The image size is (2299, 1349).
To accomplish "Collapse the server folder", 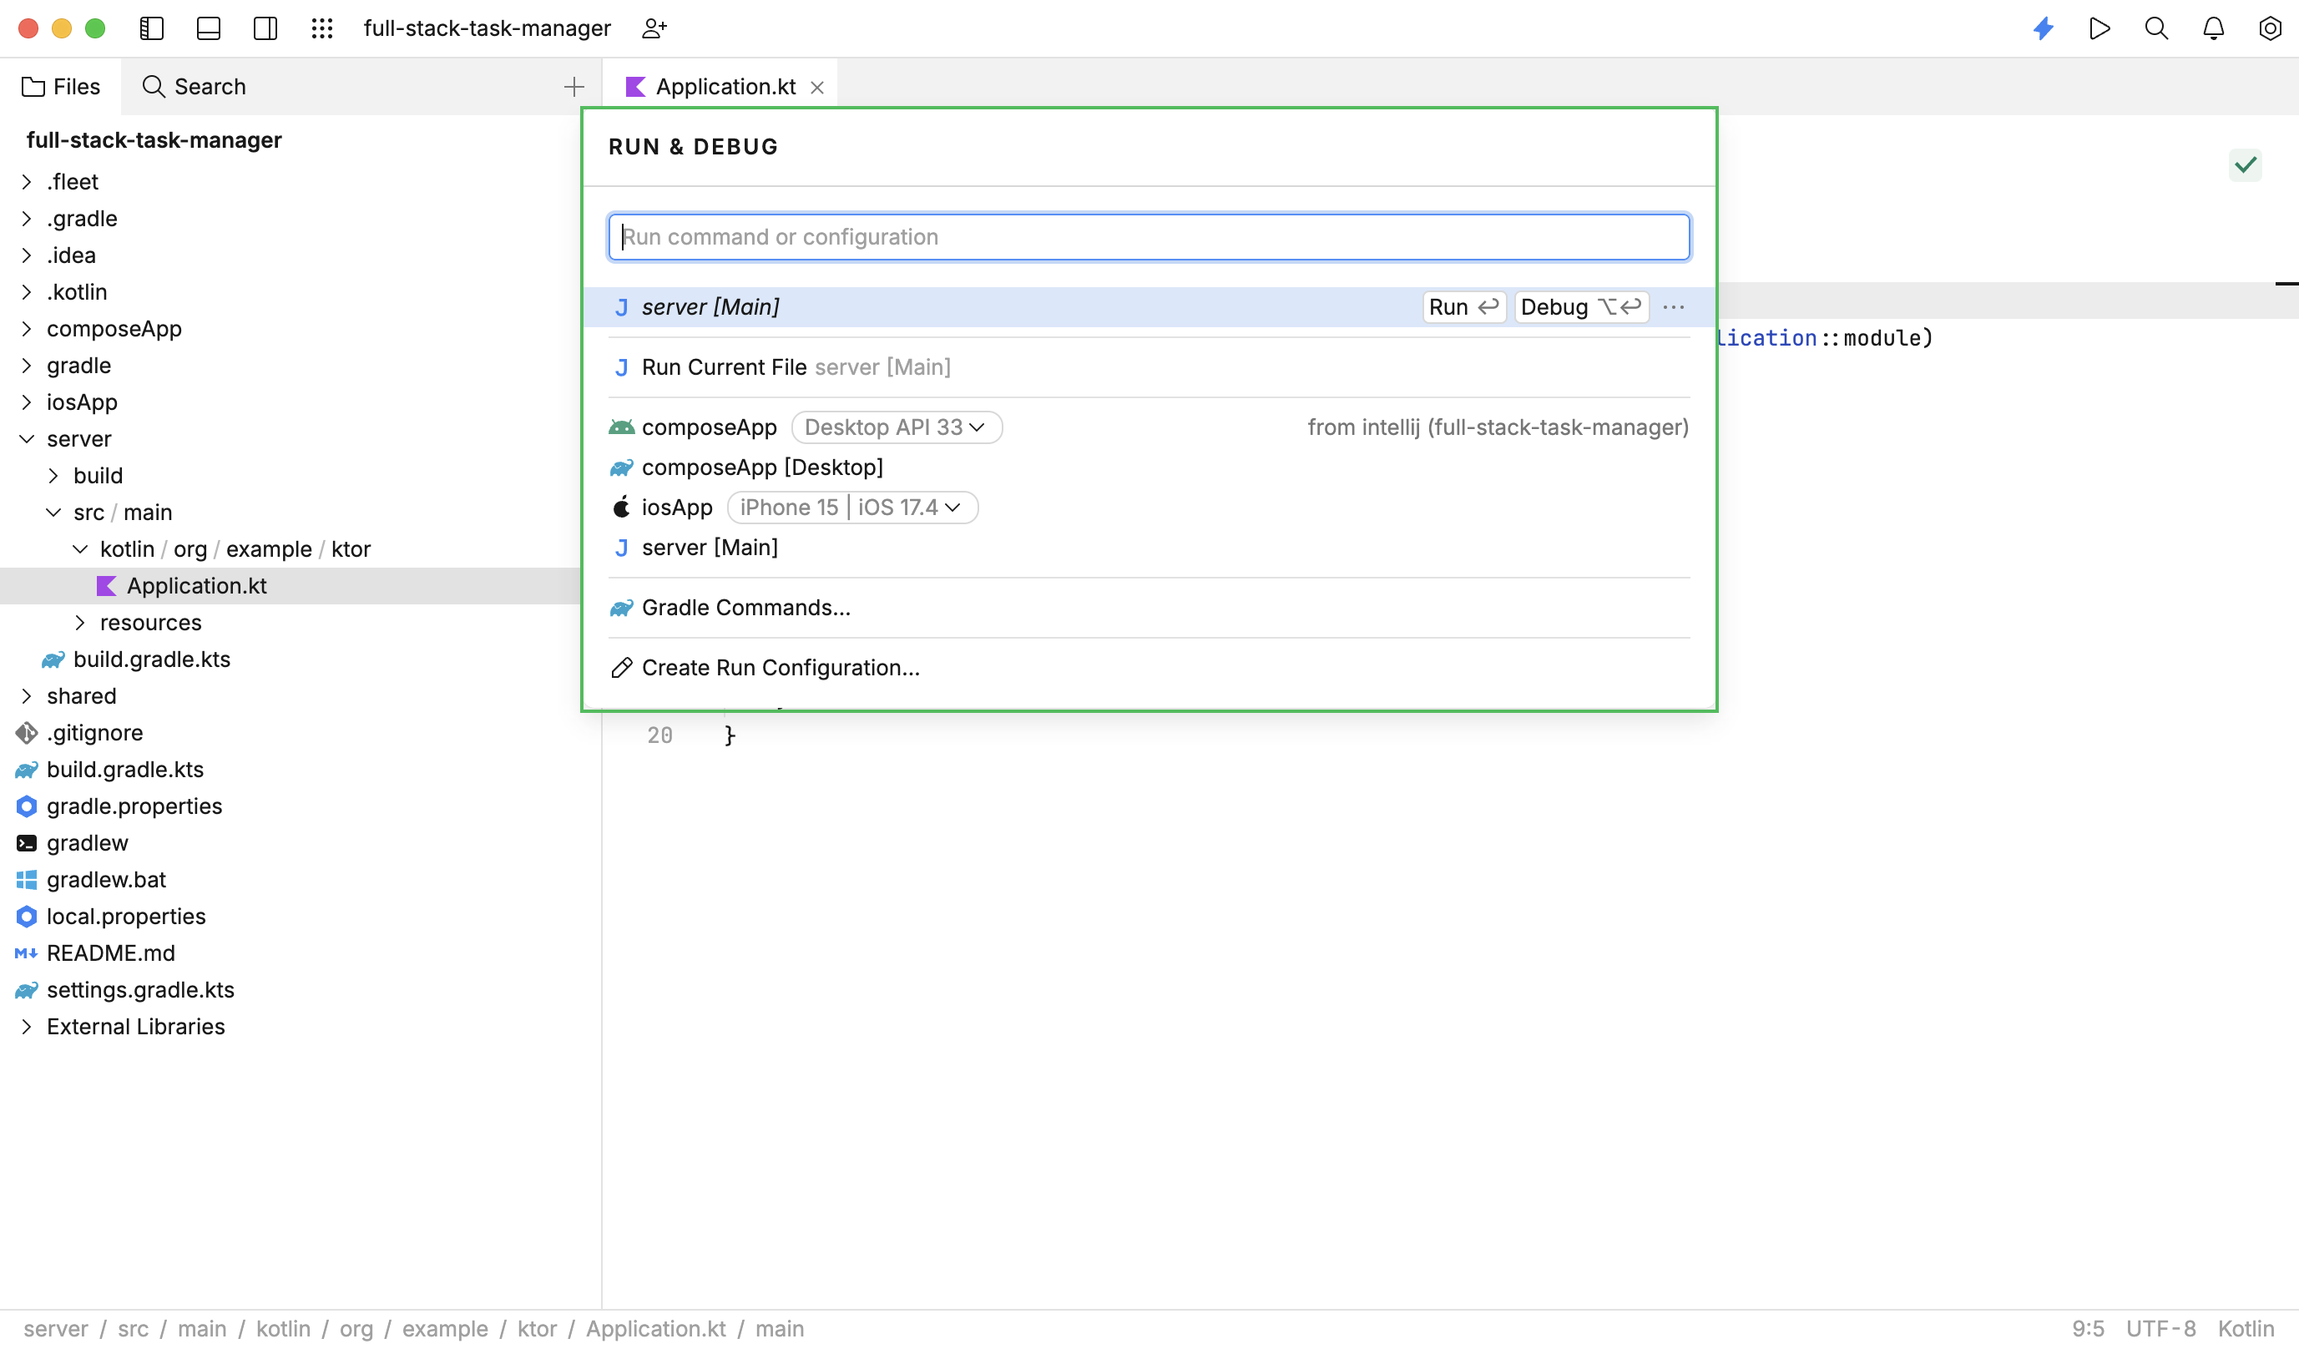I will pyautogui.click(x=27, y=440).
